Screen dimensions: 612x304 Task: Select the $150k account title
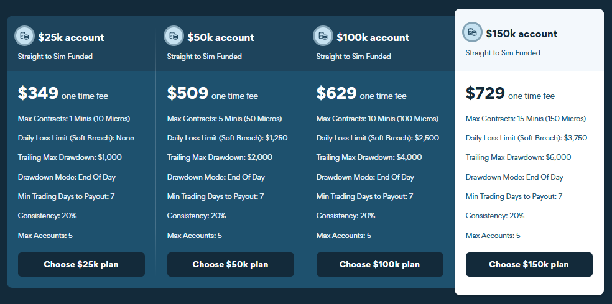pos(521,34)
